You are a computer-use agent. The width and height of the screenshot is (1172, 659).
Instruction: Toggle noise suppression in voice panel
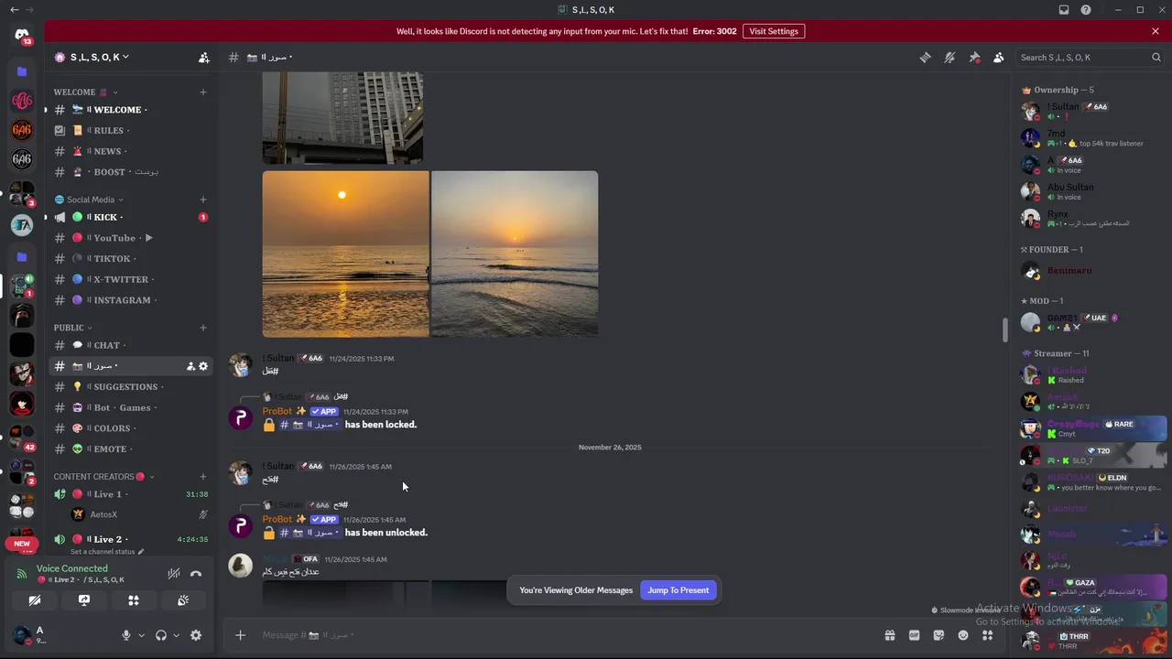point(173,574)
